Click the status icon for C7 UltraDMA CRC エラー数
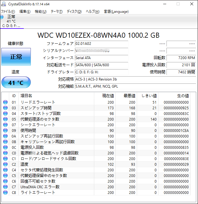 (5, 187)
